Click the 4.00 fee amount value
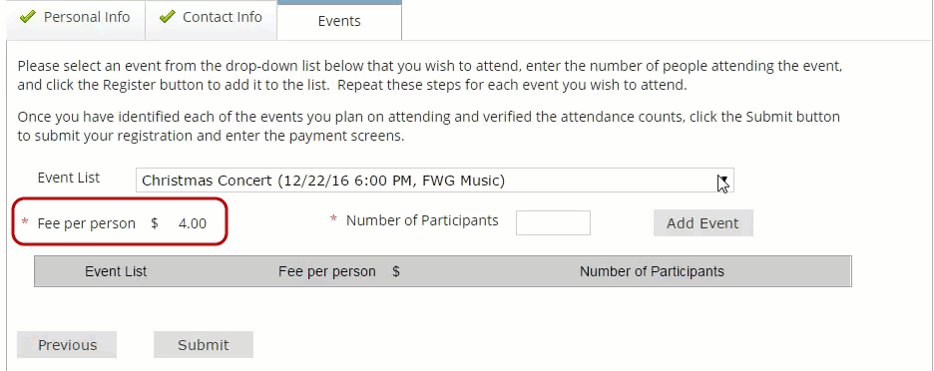 pos(193,224)
